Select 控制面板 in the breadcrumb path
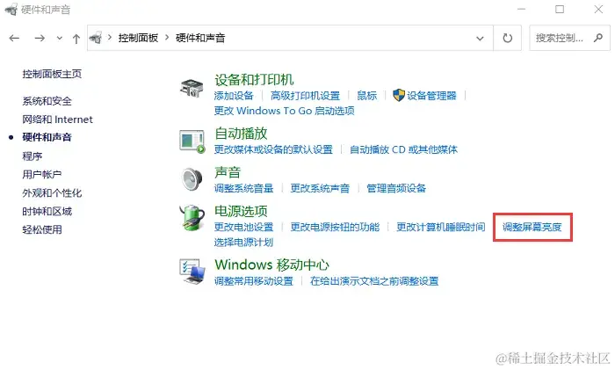 click(138, 38)
